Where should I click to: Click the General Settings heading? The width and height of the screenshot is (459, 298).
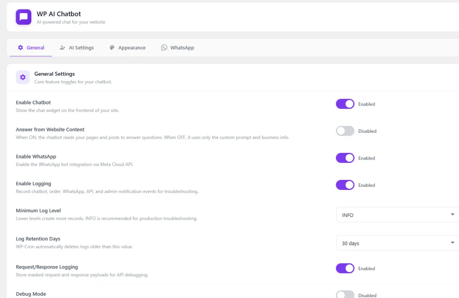(55, 74)
